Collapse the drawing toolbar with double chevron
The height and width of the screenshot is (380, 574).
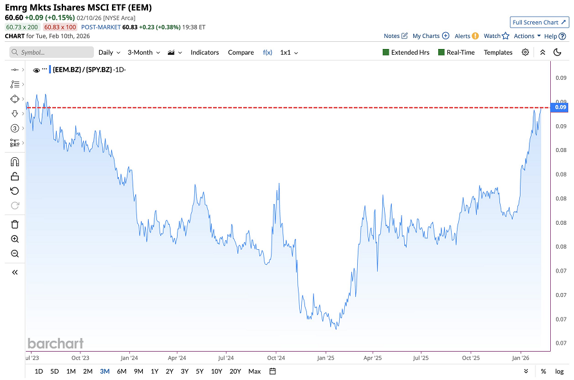point(15,272)
